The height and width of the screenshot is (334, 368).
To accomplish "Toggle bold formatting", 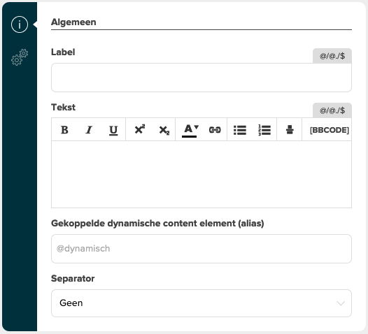I will tap(64, 129).
